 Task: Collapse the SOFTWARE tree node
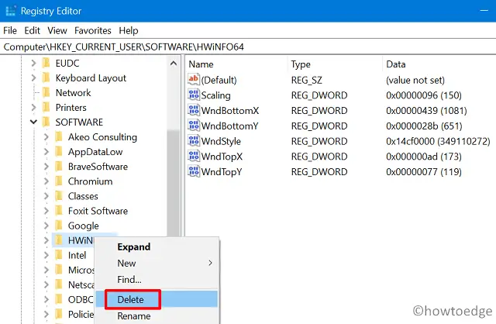(33, 122)
